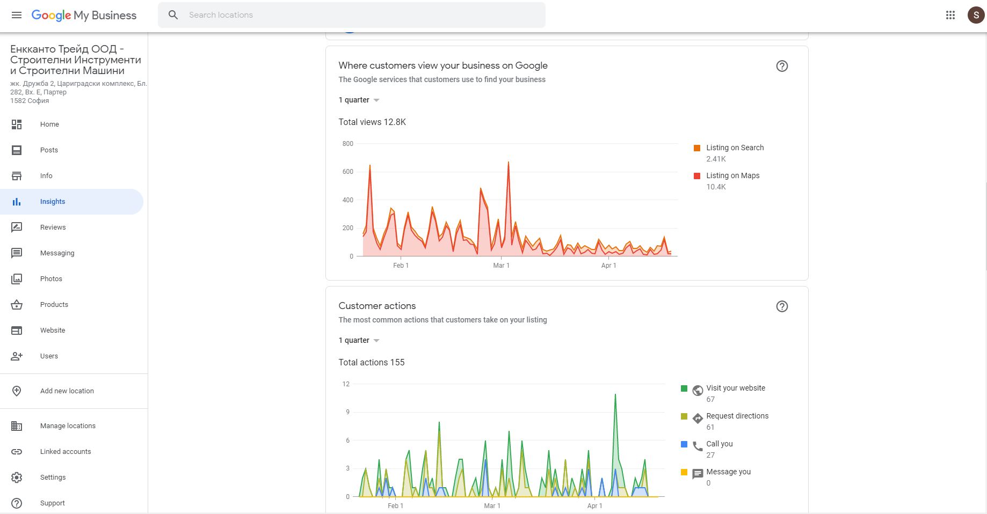The width and height of the screenshot is (987, 514).
Task: Open the Google apps grid
Action: pyautogui.click(x=950, y=15)
